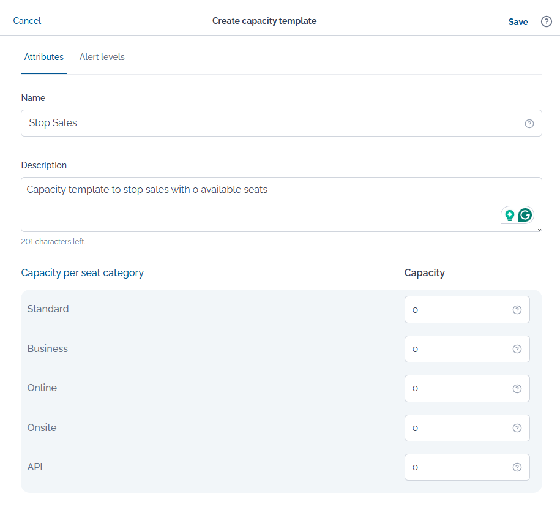The height and width of the screenshot is (507, 560).
Task: Show help for API capacity field
Action: coord(517,467)
